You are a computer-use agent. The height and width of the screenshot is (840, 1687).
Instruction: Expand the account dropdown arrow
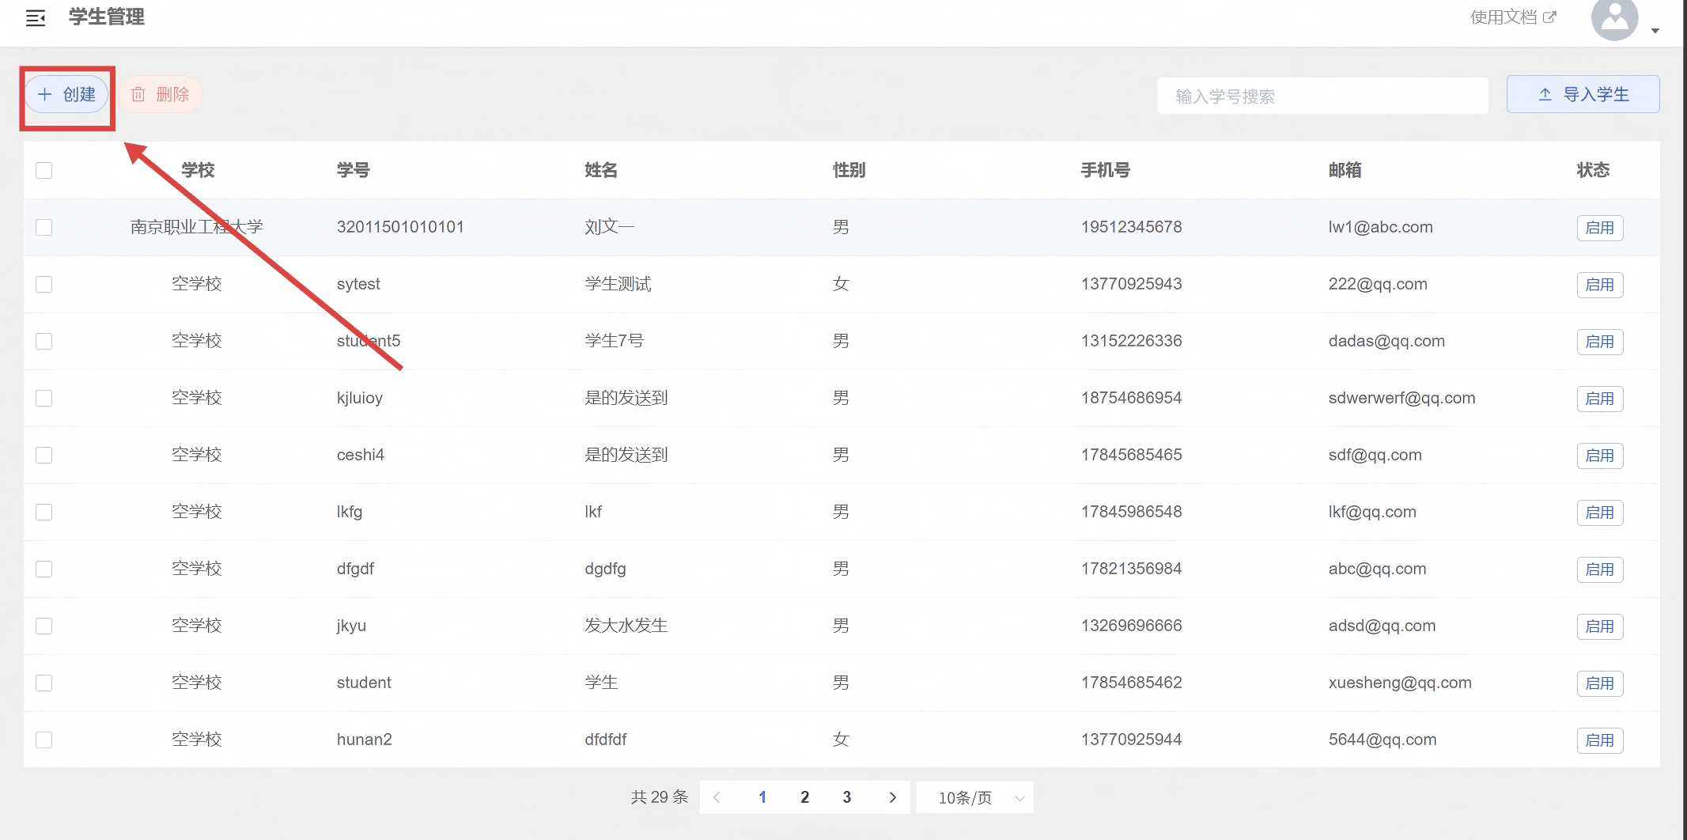coord(1655,31)
